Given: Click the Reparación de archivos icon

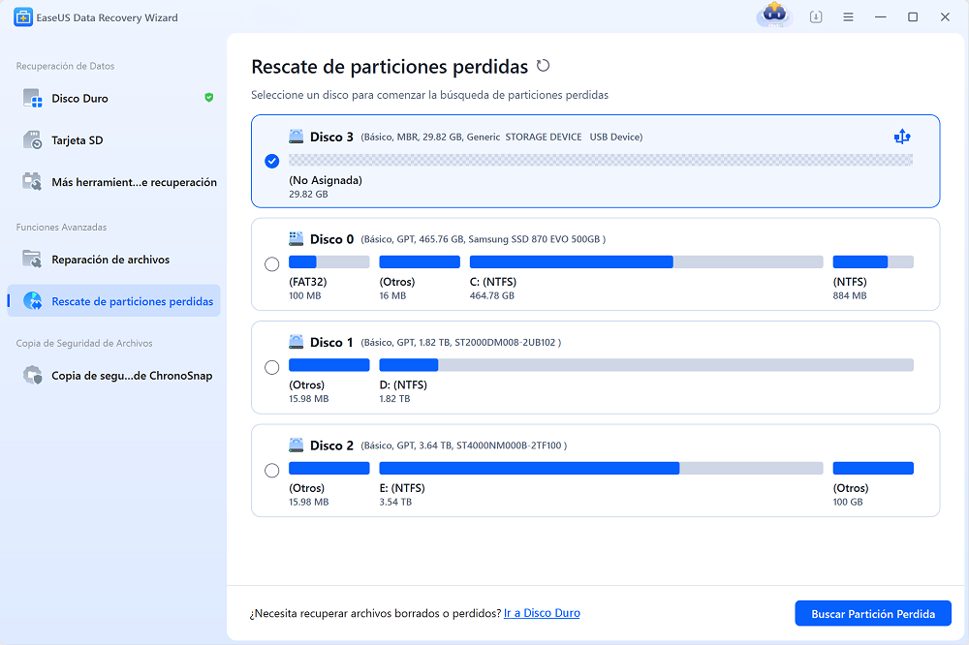Looking at the screenshot, I should pyautogui.click(x=32, y=260).
